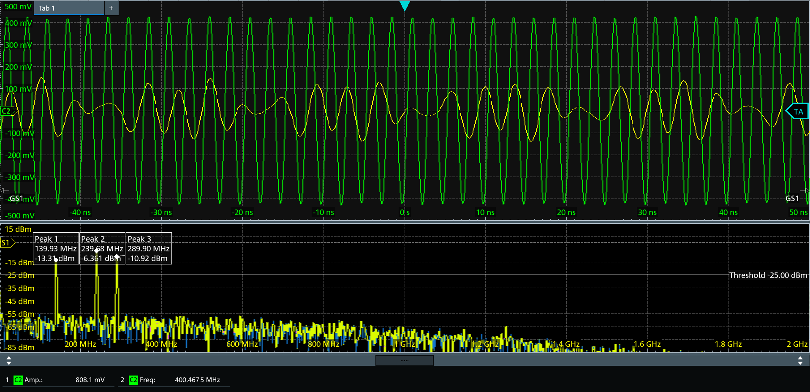Add a new tab with plus button
The height and width of the screenshot is (392, 810).
click(x=111, y=8)
